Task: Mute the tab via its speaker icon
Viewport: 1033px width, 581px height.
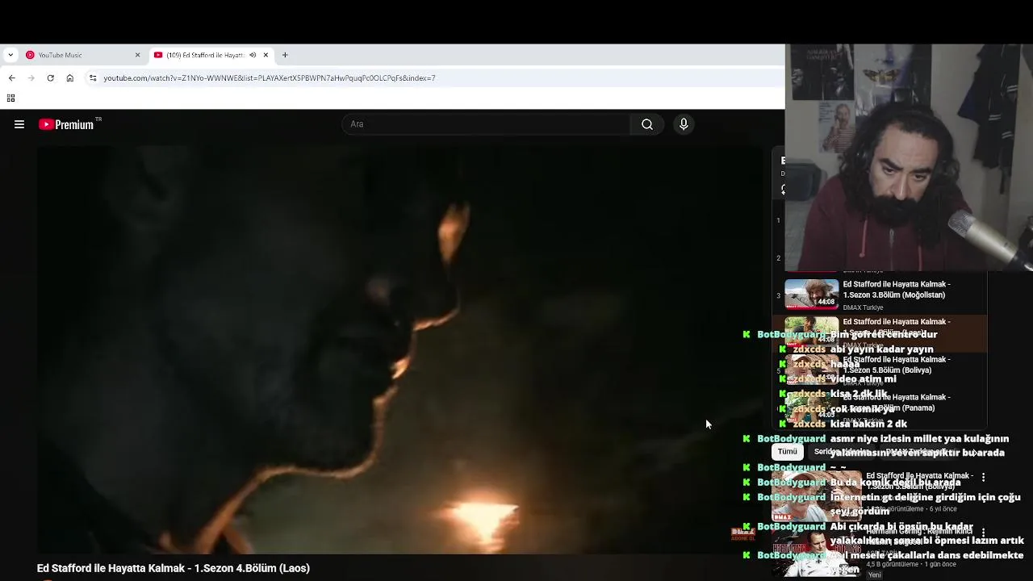Action: point(253,55)
